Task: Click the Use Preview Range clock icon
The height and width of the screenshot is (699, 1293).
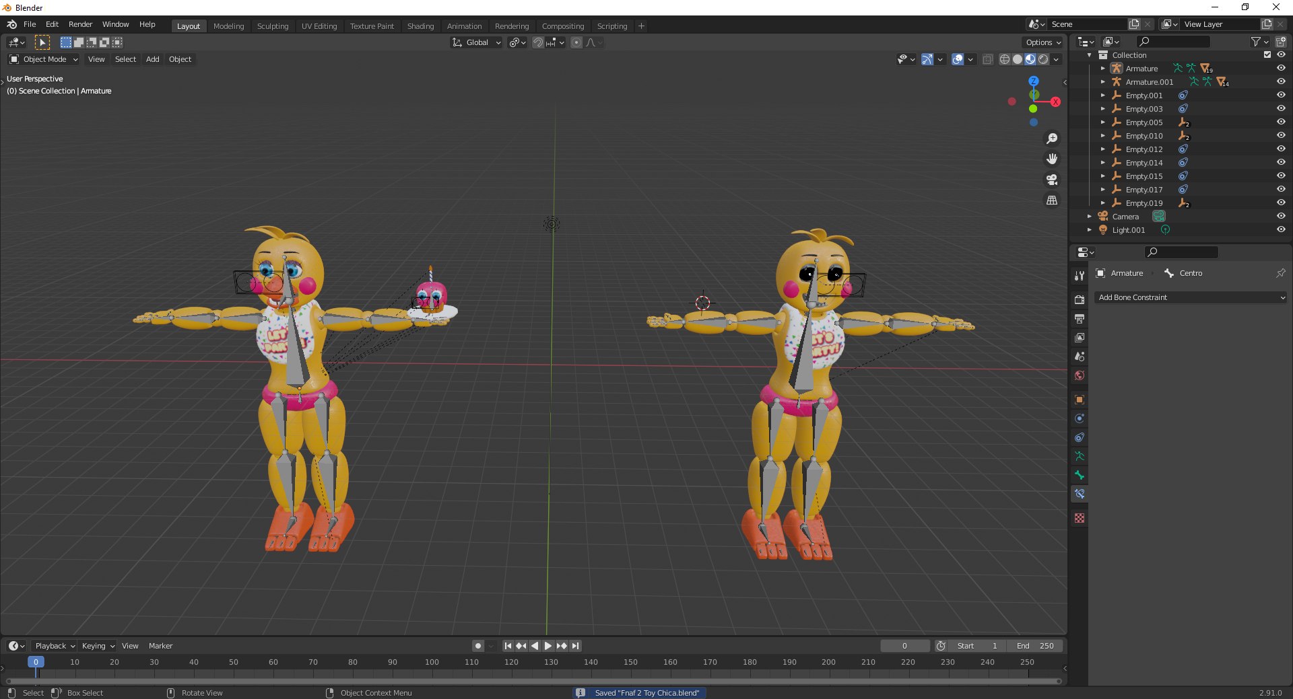Action: [941, 646]
